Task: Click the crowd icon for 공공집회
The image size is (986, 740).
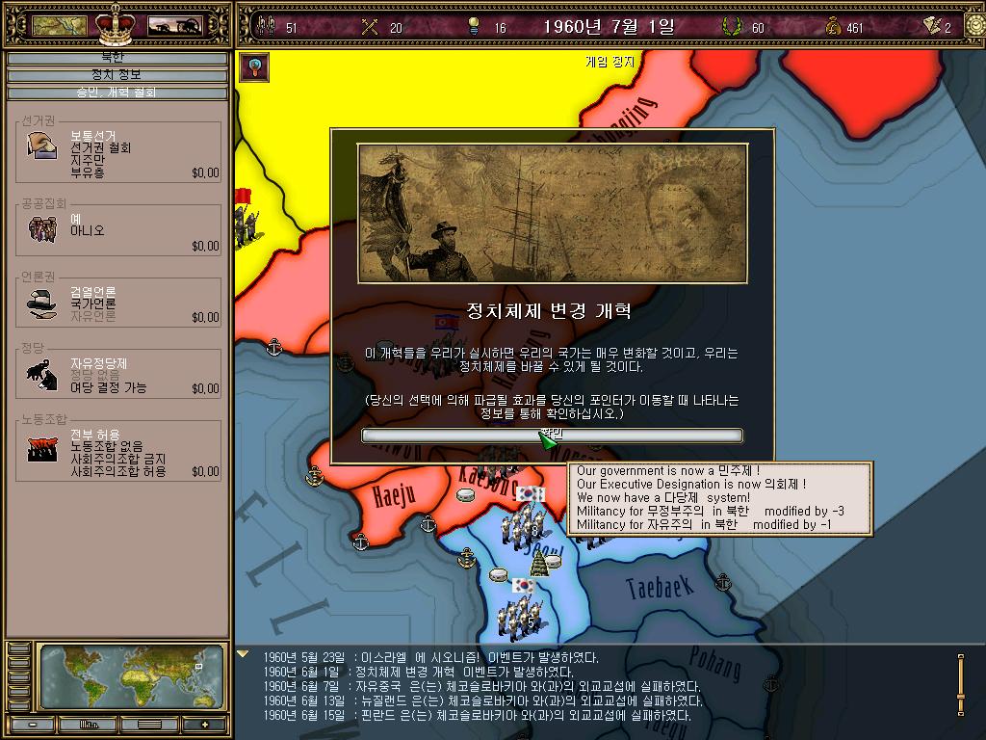Action: tap(42, 229)
